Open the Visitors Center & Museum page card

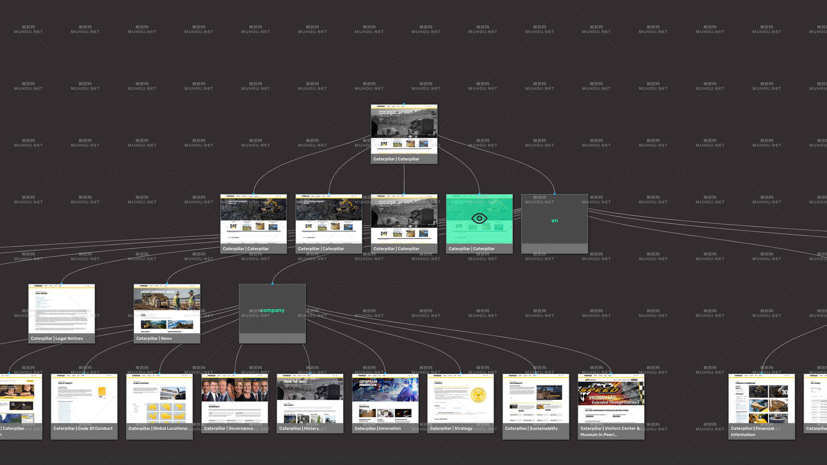click(x=611, y=399)
